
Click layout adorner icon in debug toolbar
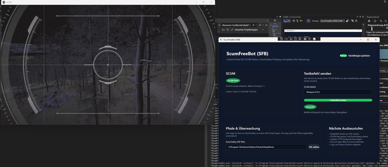tap(296, 39)
